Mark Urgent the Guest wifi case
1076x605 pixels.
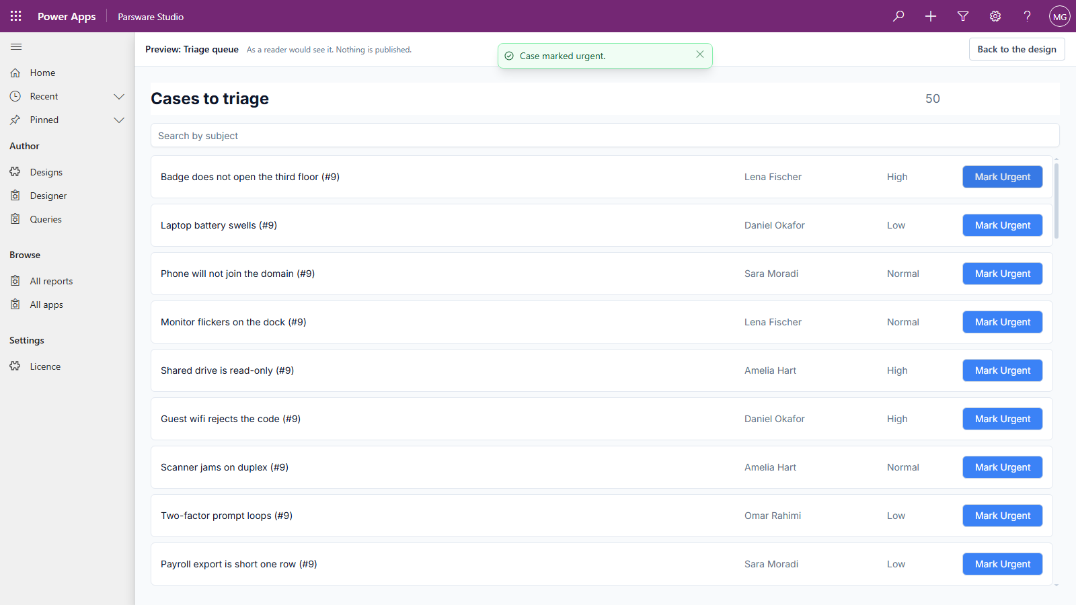tap(1003, 419)
